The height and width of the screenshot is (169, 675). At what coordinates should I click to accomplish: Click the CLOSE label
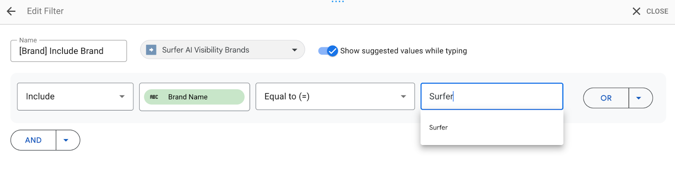click(657, 11)
